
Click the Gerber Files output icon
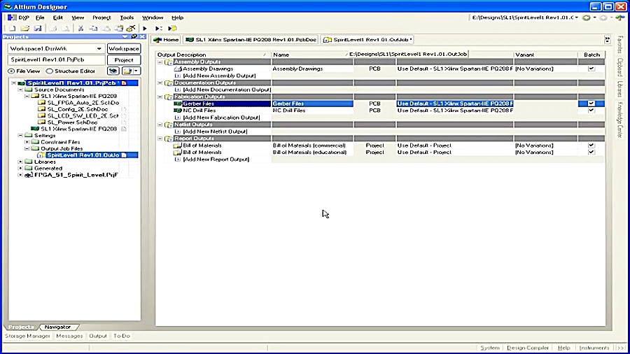178,104
